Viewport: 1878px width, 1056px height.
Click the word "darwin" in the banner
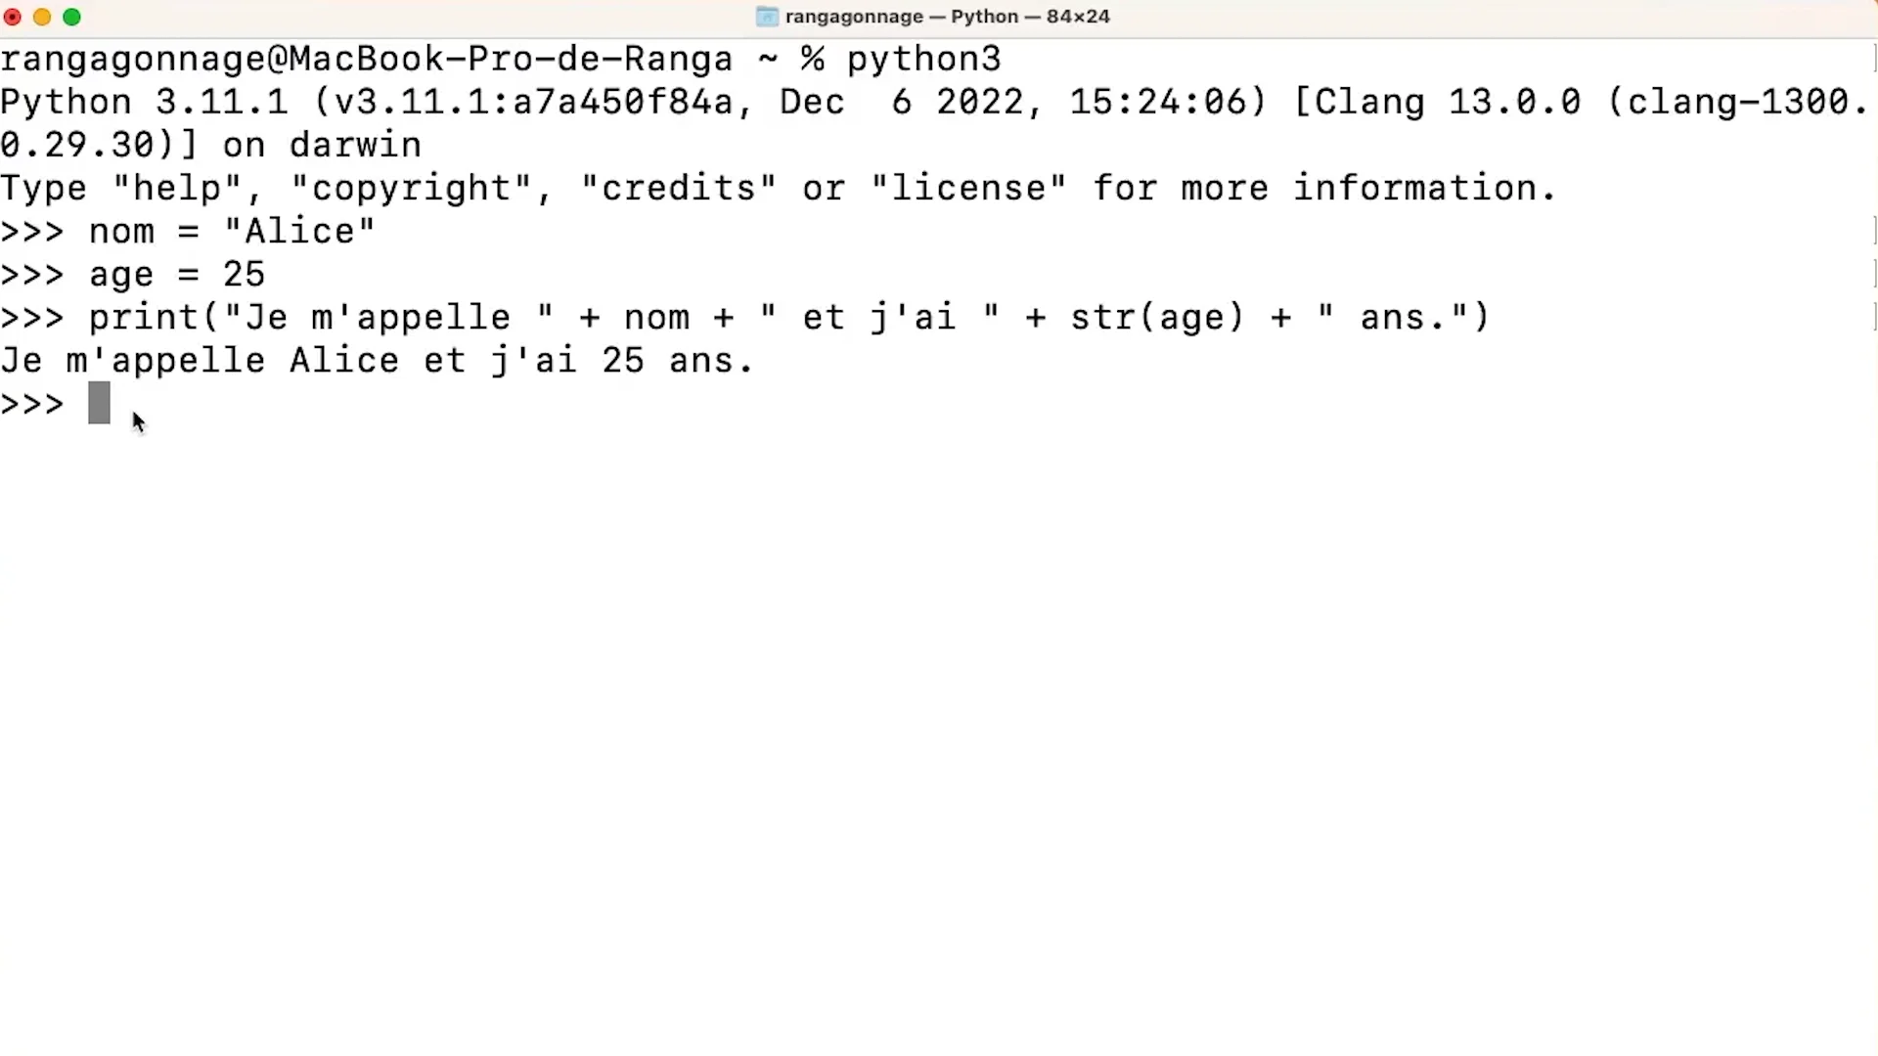coord(355,146)
